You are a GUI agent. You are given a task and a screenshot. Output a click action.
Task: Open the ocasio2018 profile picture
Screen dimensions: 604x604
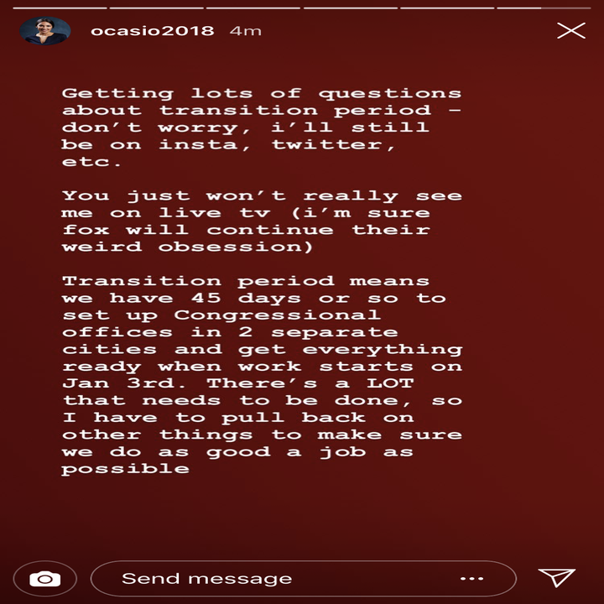(x=45, y=31)
